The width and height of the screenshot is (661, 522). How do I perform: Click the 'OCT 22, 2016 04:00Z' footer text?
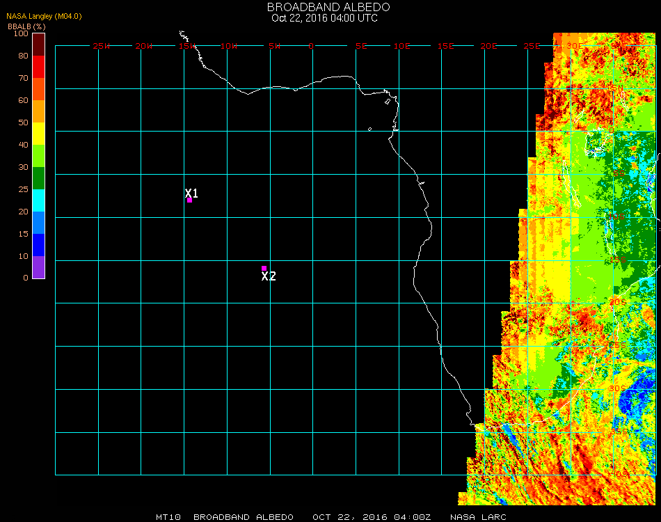tap(372, 517)
